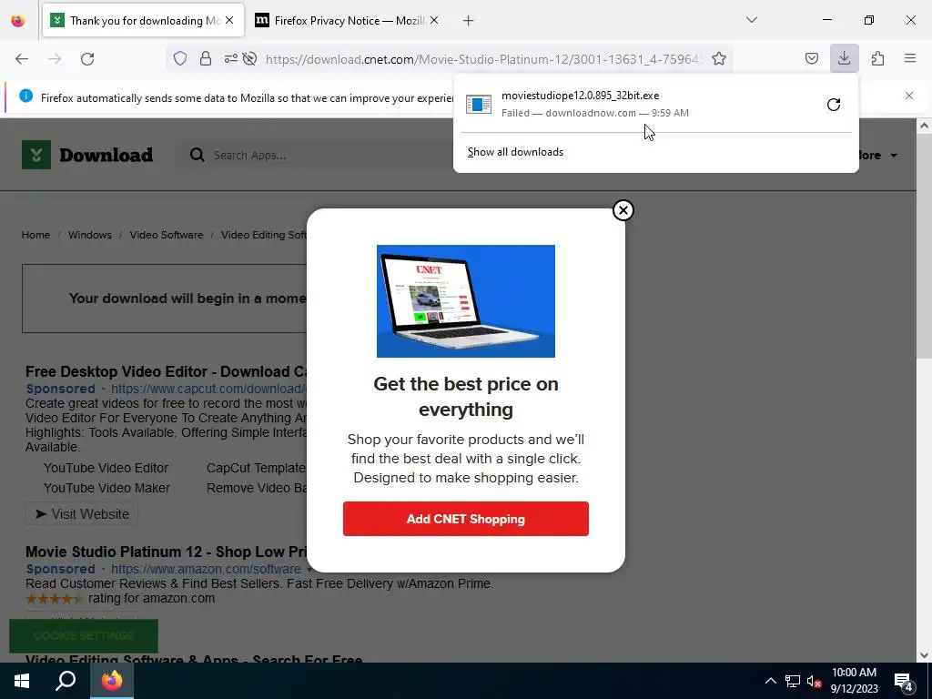The image size is (932, 699).
Task: Expand the More dropdown arrow
Action: point(894,156)
